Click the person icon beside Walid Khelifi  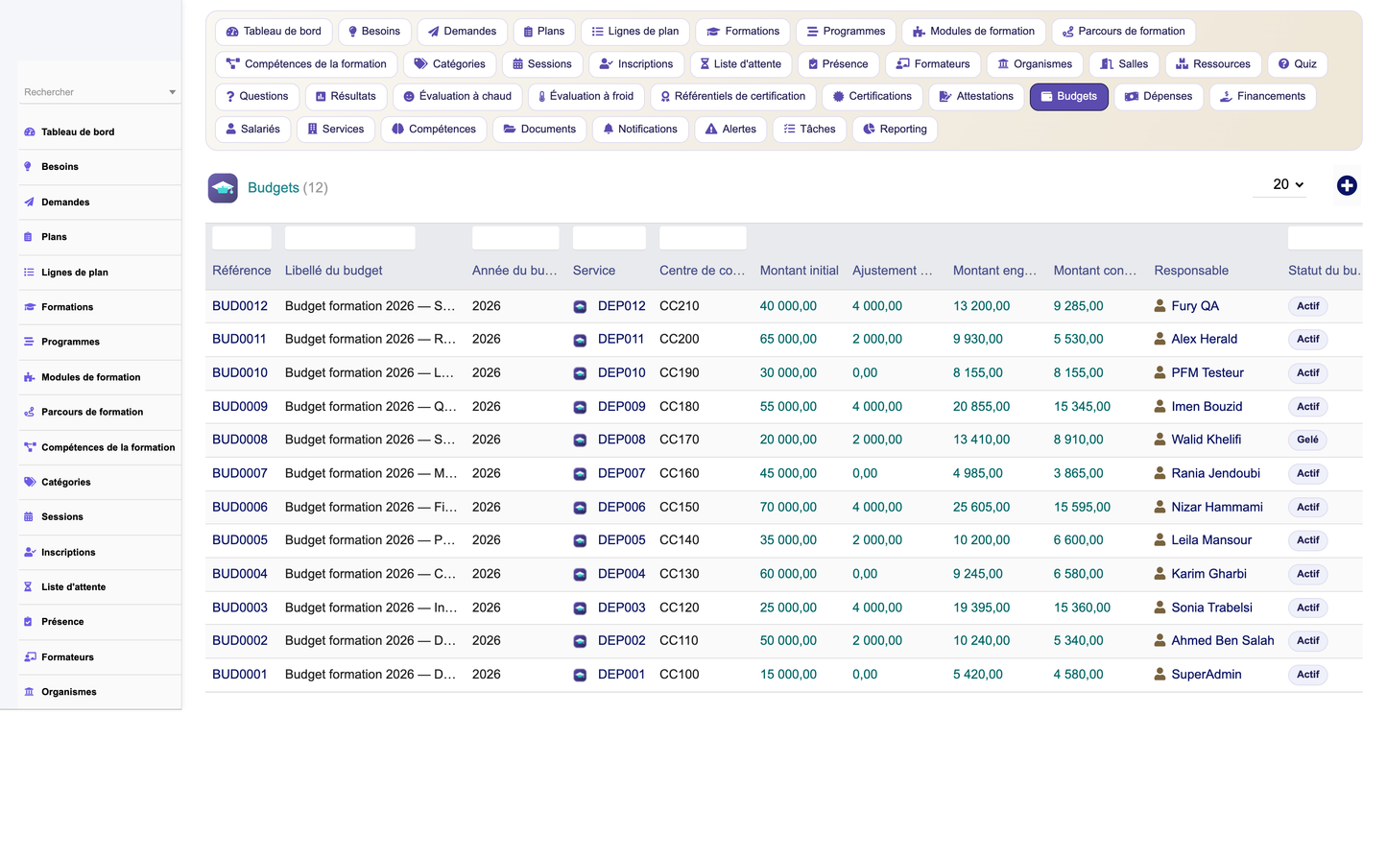tap(1160, 440)
